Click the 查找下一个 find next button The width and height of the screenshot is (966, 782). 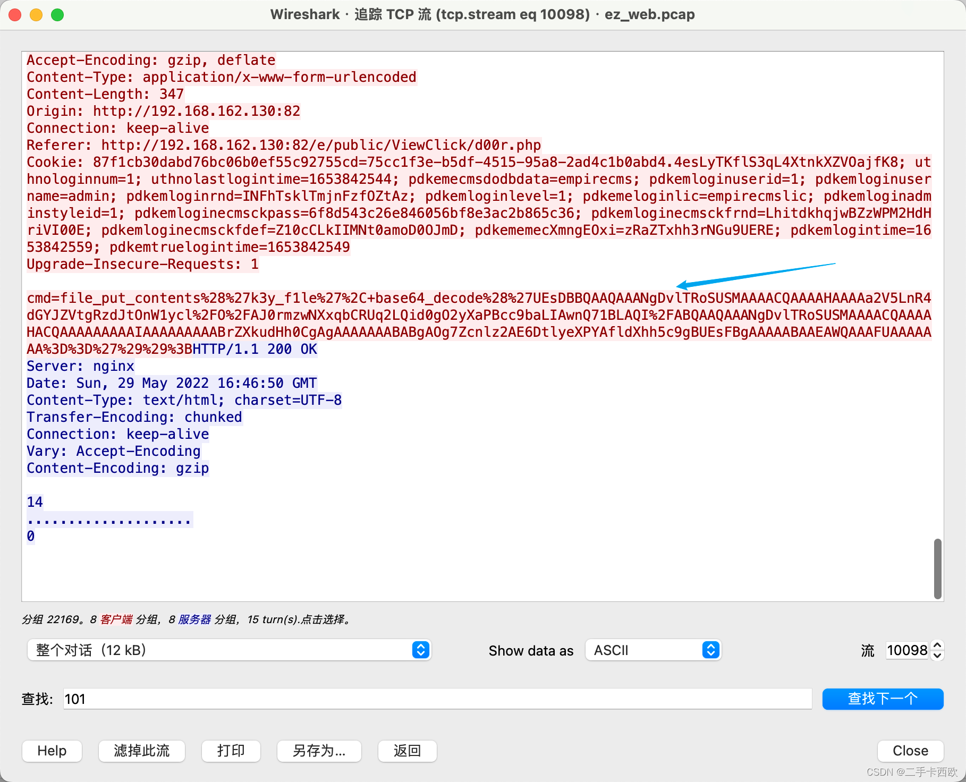click(x=883, y=699)
